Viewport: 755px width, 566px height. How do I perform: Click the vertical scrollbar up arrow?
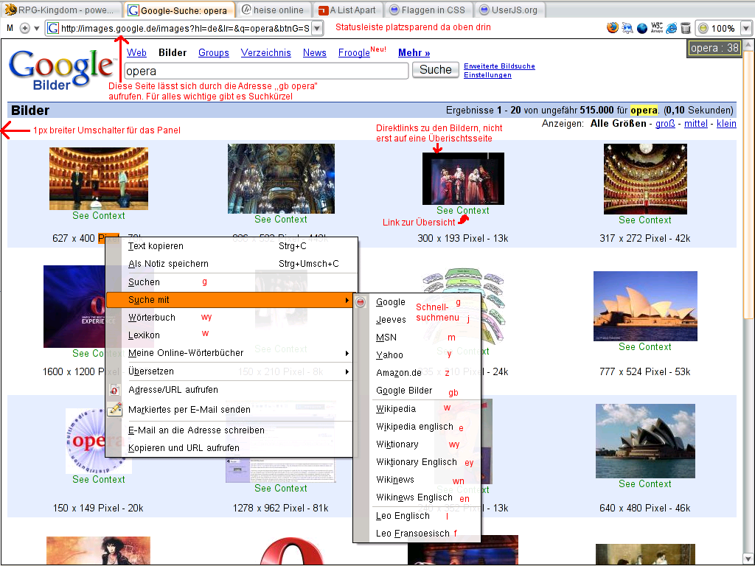click(x=748, y=45)
